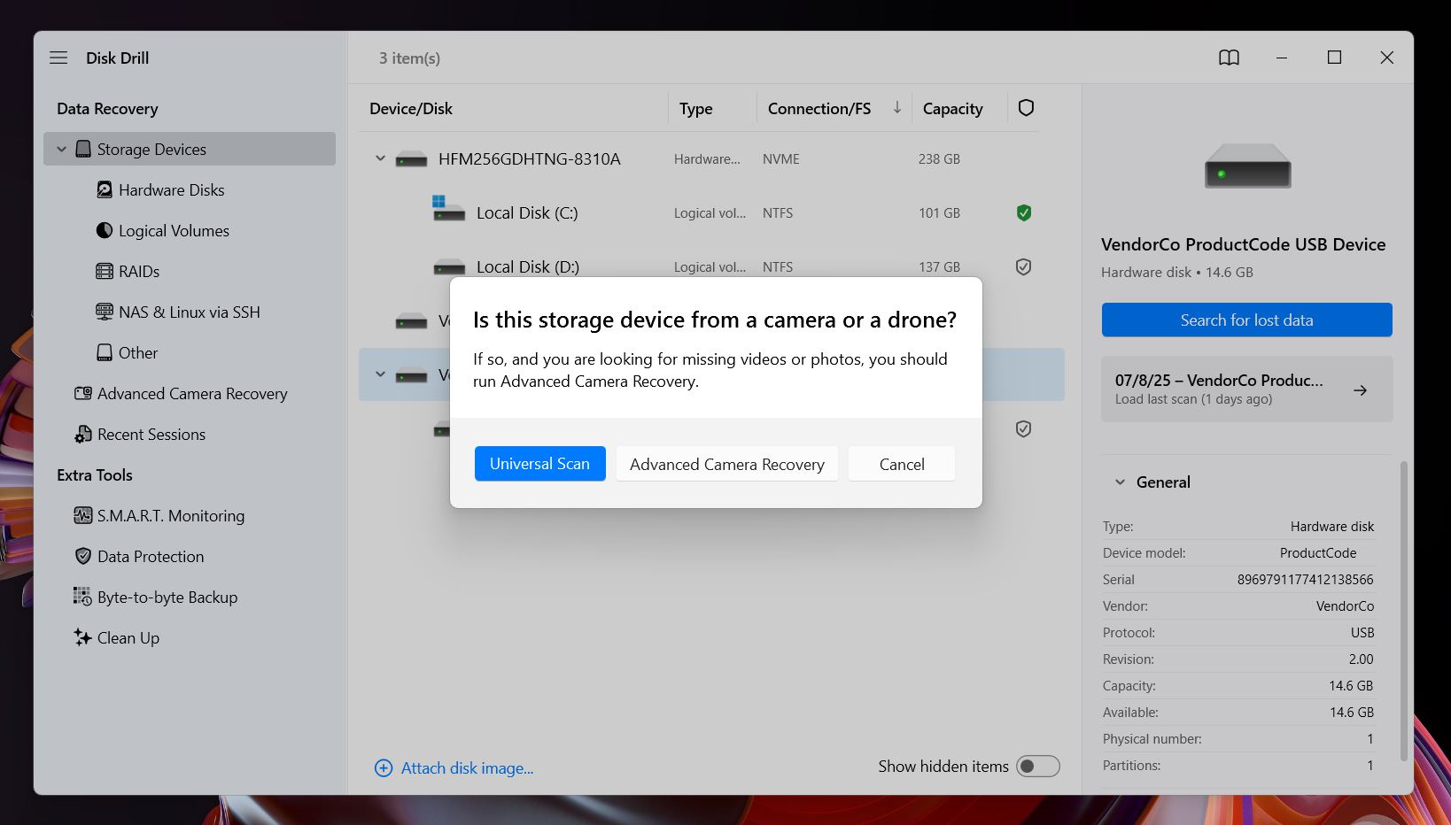The height and width of the screenshot is (825, 1451).
Task: Collapse the Storage Devices tree
Action: click(x=61, y=149)
